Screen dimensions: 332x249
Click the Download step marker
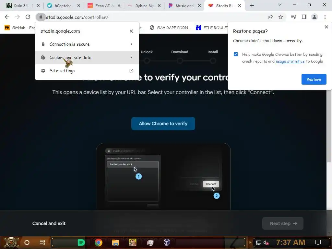click(x=180, y=61)
